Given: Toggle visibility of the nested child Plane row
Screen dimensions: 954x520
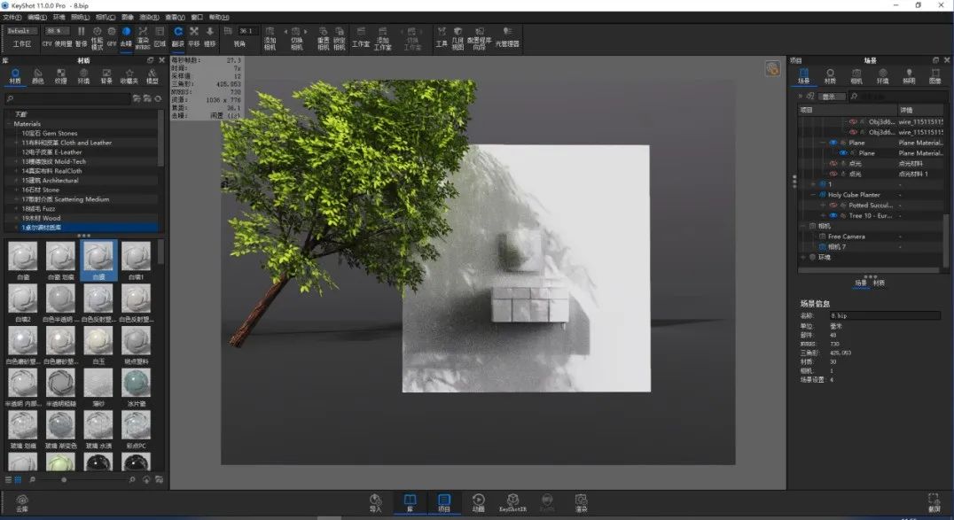Looking at the screenshot, I should tap(842, 153).
